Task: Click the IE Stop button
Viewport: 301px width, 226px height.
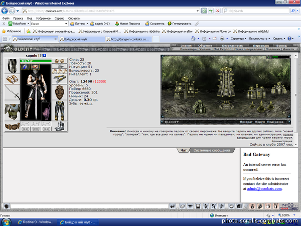Action: pyautogui.click(x=218, y=11)
